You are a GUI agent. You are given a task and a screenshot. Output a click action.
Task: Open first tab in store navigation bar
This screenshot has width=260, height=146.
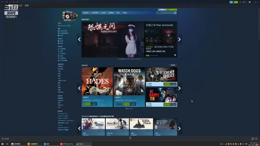[x=86, y=13]
